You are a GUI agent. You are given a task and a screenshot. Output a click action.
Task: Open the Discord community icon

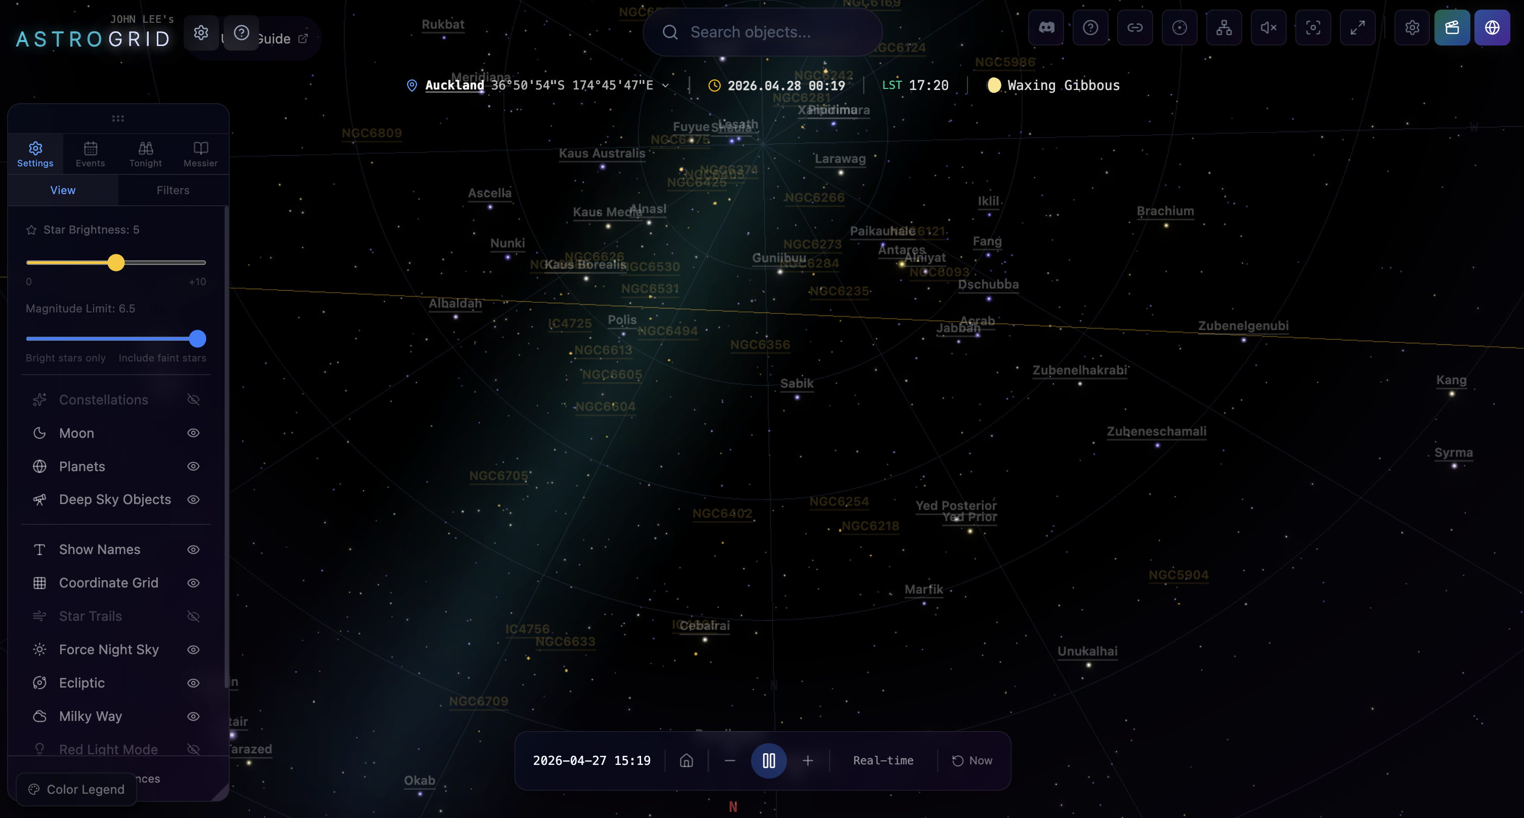[1045, 27]
